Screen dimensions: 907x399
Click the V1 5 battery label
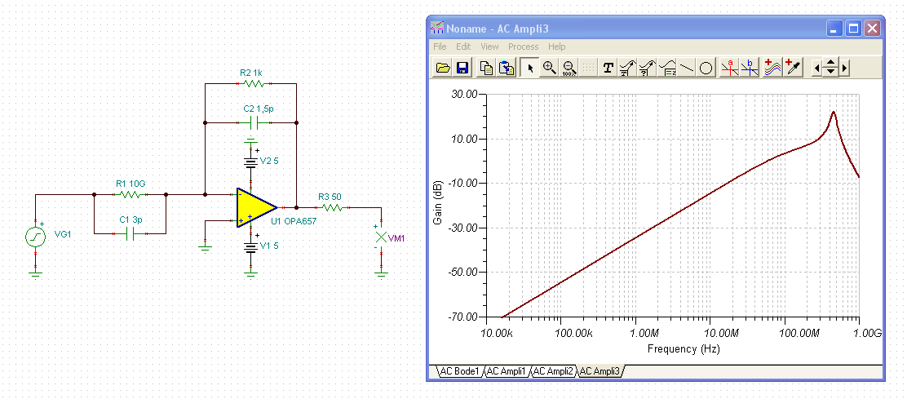coord(269,245)
